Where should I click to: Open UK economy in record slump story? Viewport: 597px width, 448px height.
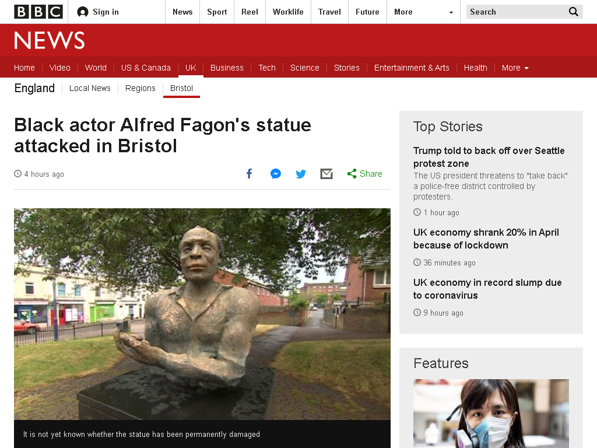click(487, 289)
